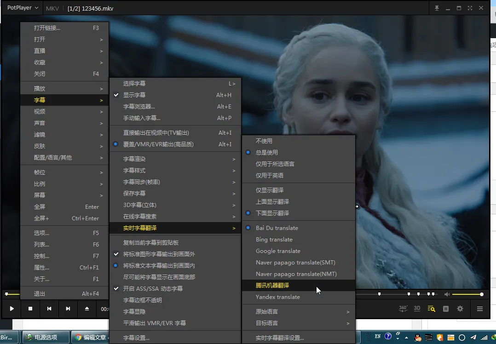The height and width of the screenshot is (344, 496).
Task: Switch to Chrome 编辑文章 taskbar button
Action: click(90, 338)
